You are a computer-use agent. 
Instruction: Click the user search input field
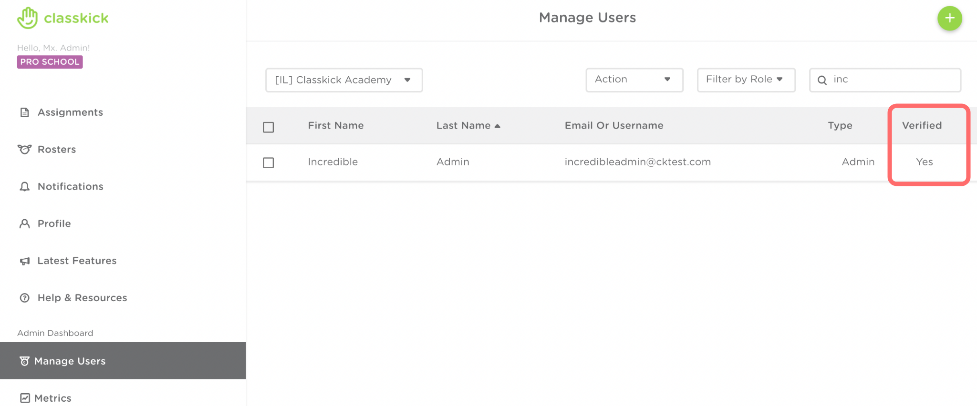pos(892,80)
